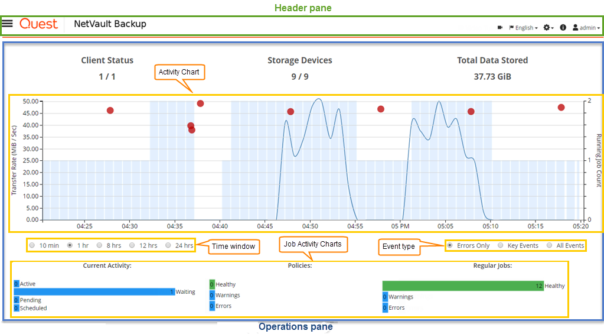This screenshot has width=604, height=334.
Task: Click the admin user icon
Action: 575,27
